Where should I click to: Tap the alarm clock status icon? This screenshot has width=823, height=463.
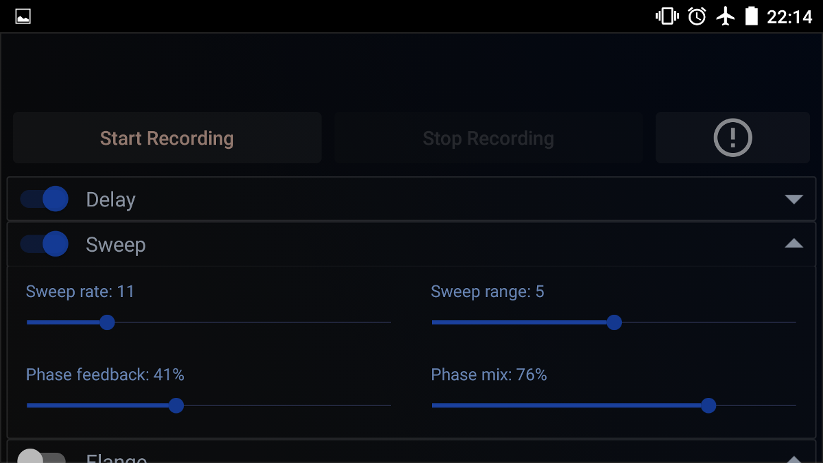pyautogui.click(x=697, y=16)
